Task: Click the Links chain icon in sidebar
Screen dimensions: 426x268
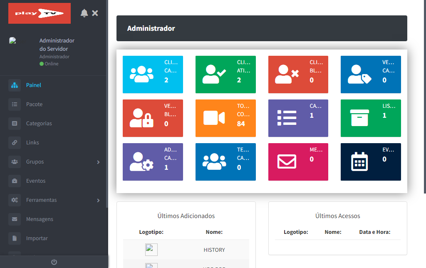Action: pyautogui.click(x=15, y=142)
